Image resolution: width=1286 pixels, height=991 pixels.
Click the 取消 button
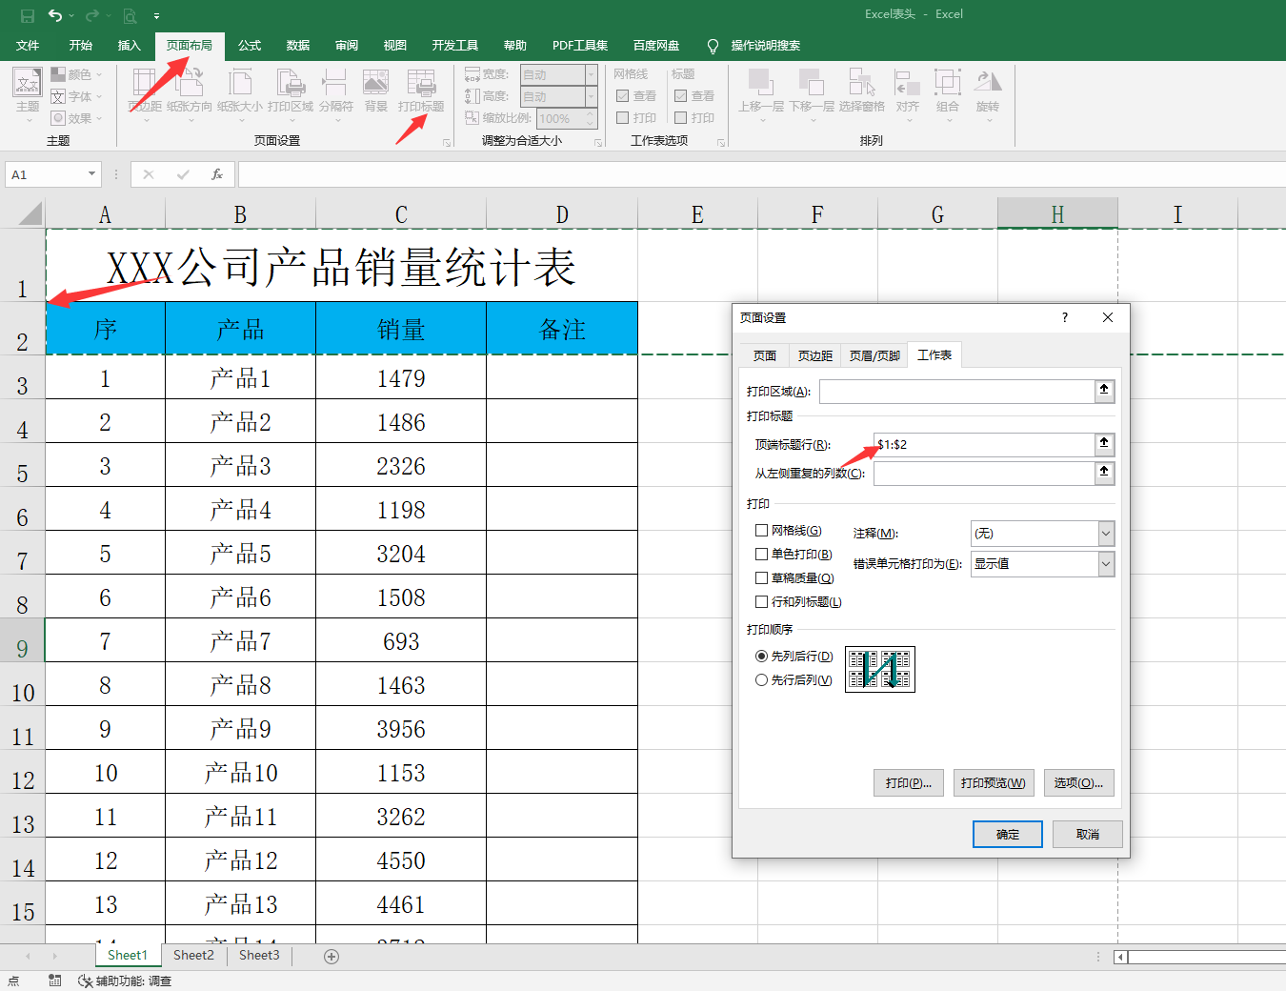pyautogui.click(x=1088, y=834)
